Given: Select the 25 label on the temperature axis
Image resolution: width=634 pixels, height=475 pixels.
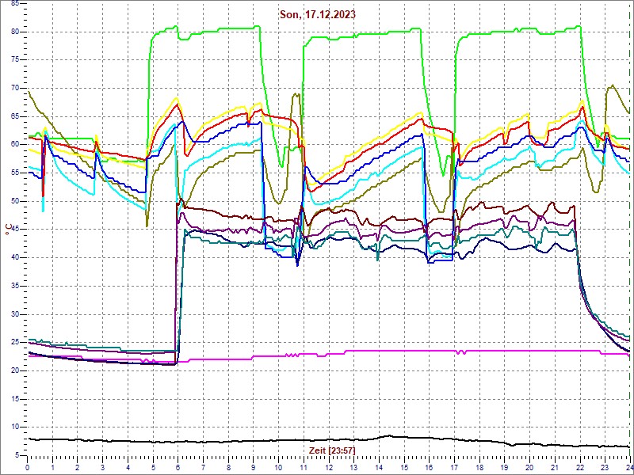Looking at the screenshot, I should click(14, 342).
